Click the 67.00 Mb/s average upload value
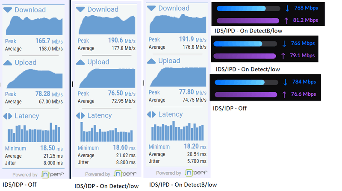The image size is (342, 191). tap(51, 102)
